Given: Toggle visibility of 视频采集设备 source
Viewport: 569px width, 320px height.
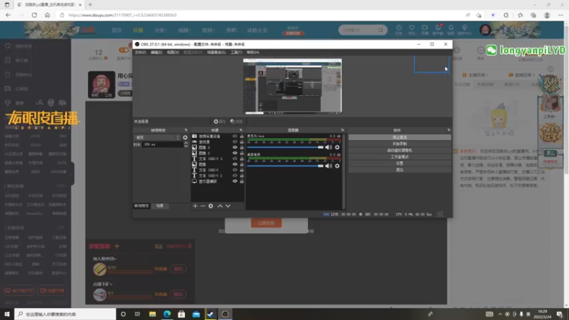Looking at the screenshot, I should tap(235, 136).
